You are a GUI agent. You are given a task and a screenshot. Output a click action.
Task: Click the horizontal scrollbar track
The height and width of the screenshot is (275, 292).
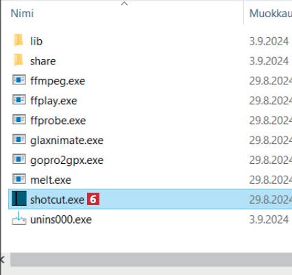(x=151, y=259)
